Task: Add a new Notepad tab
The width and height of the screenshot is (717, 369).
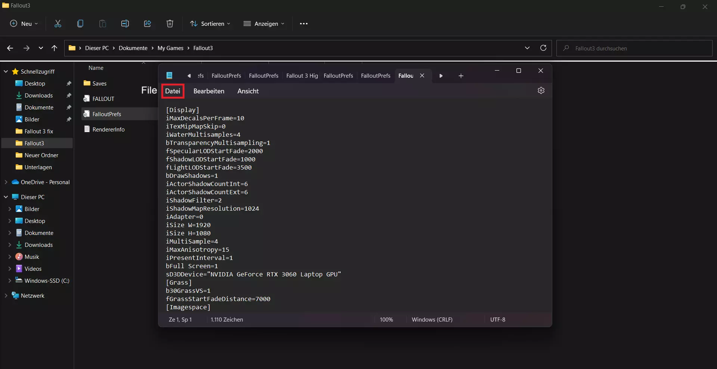Action: pos(461,76)
